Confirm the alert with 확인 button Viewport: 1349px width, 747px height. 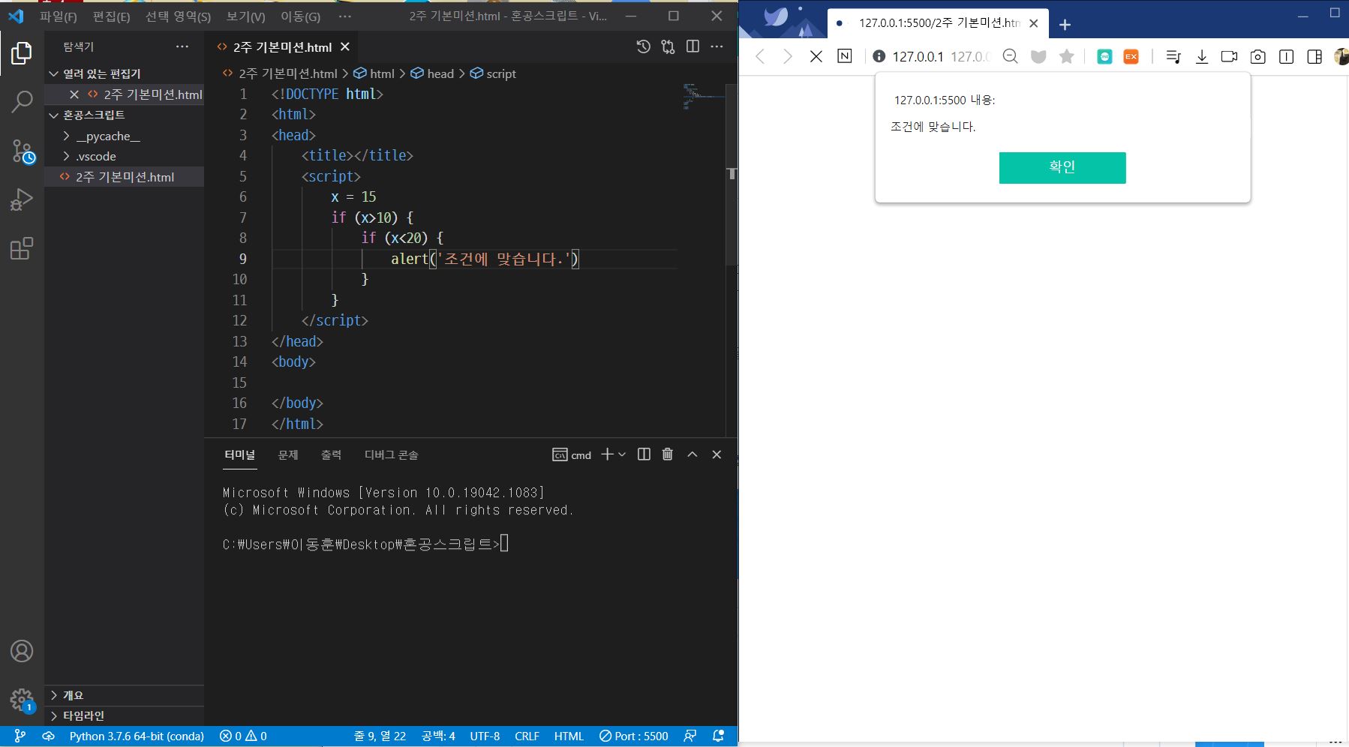1062,168
